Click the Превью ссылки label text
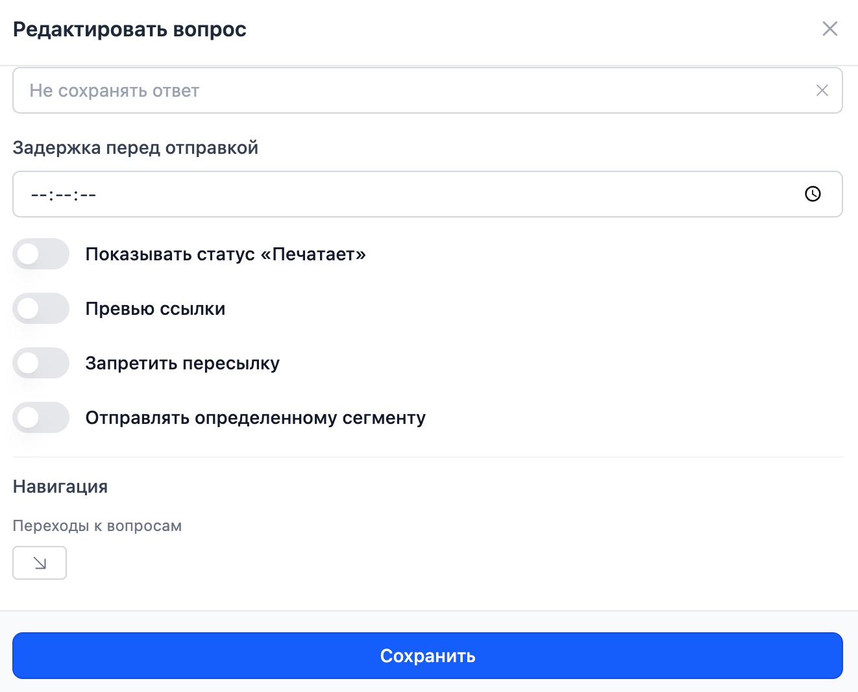Viewport: 858px width, 692px height. click(x=155, y=309)
